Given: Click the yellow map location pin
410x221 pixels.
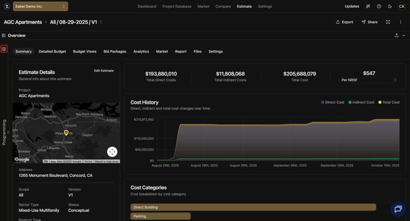Looking at the screenshot, I should (66, 132).
